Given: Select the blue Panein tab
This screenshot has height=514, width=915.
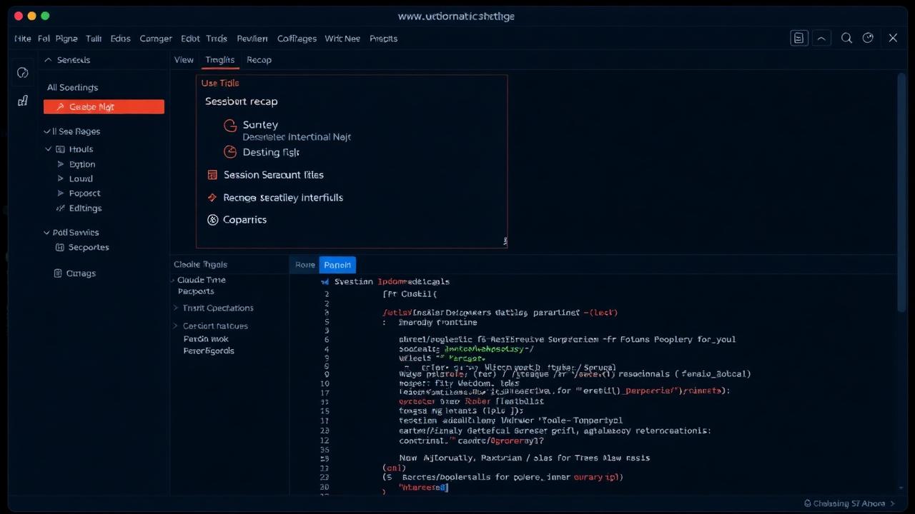Looking at the screenshot, I should 337,265.
